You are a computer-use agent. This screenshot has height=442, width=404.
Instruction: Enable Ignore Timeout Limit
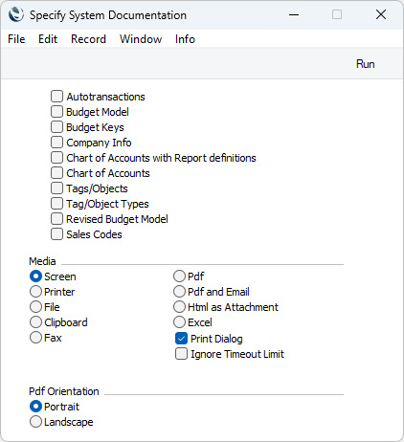[x=181, y=354]
